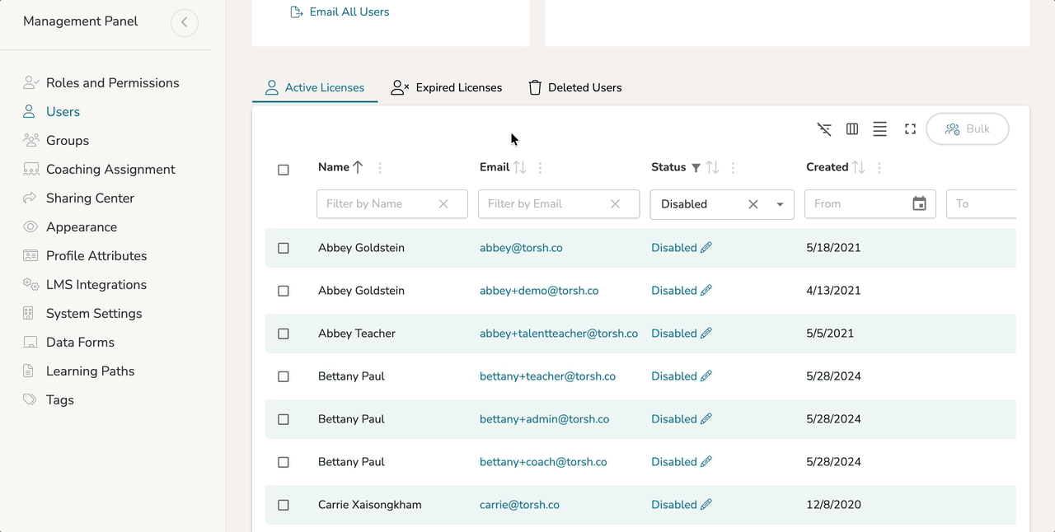Open the bettany+admin@torsh.co email link
The image size is (1055, 532).
[x=544, y=419]
